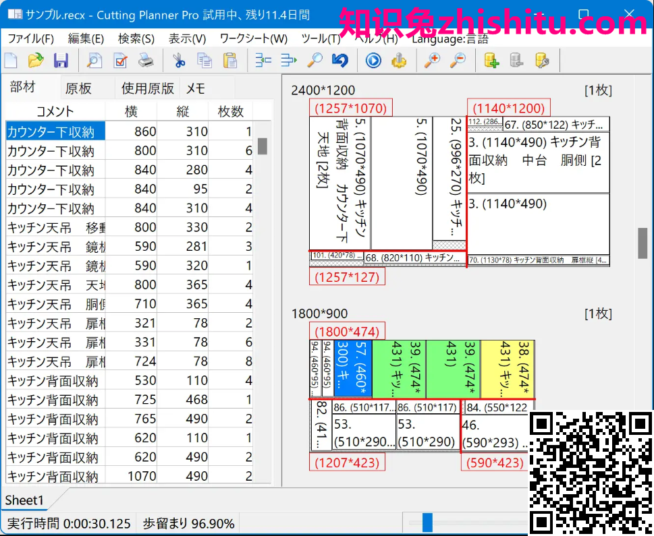This screenshot has height=536, width=654.
Task: Open the 編集(E) menu
Action: click(x=86, y=38)
